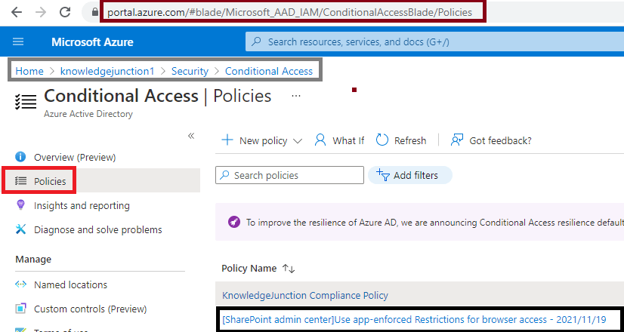Viewport: 624px width, 332px height.
Task: Click the Named locations arrows icon
Action: tap(20, 284)
